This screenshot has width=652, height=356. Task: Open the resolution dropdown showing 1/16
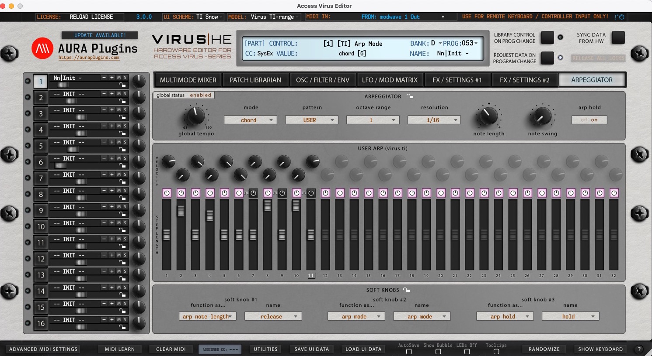click(434, 120)
